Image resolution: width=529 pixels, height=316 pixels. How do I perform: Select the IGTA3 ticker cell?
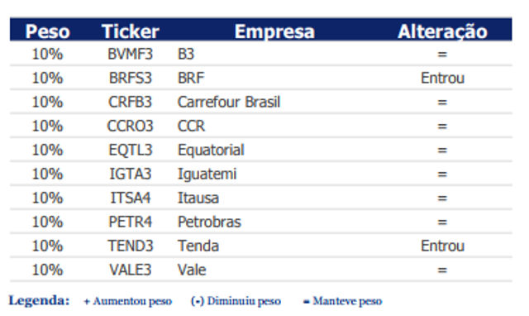[131, 174]
